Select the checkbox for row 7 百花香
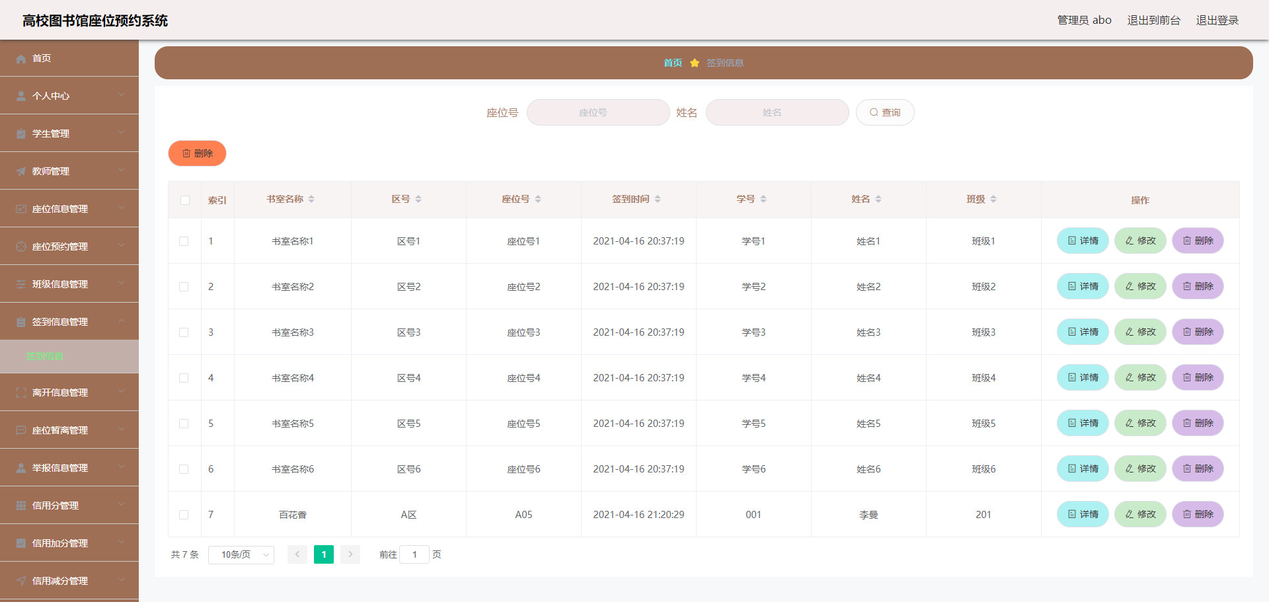The image size is (1269, 602). pos(184,515)
